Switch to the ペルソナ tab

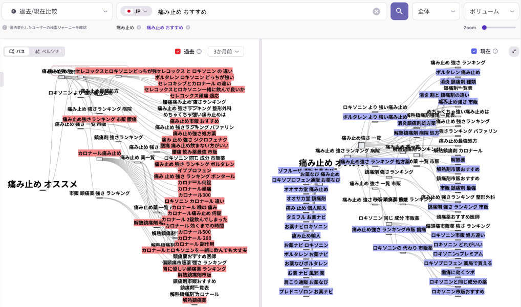(47, 52)
